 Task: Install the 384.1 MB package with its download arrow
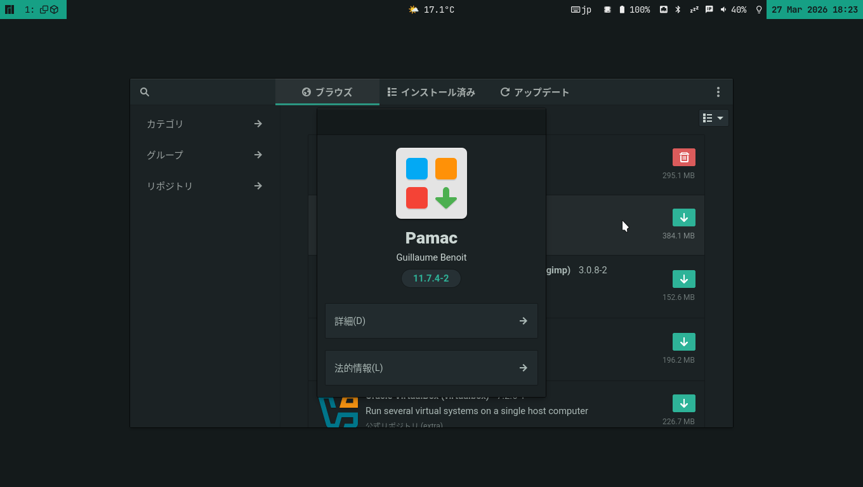tap(684, 218)
